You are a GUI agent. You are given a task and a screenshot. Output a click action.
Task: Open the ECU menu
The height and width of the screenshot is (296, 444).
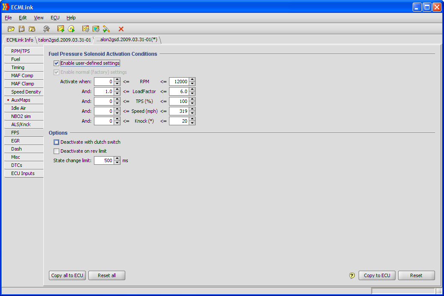coord(55,18)
